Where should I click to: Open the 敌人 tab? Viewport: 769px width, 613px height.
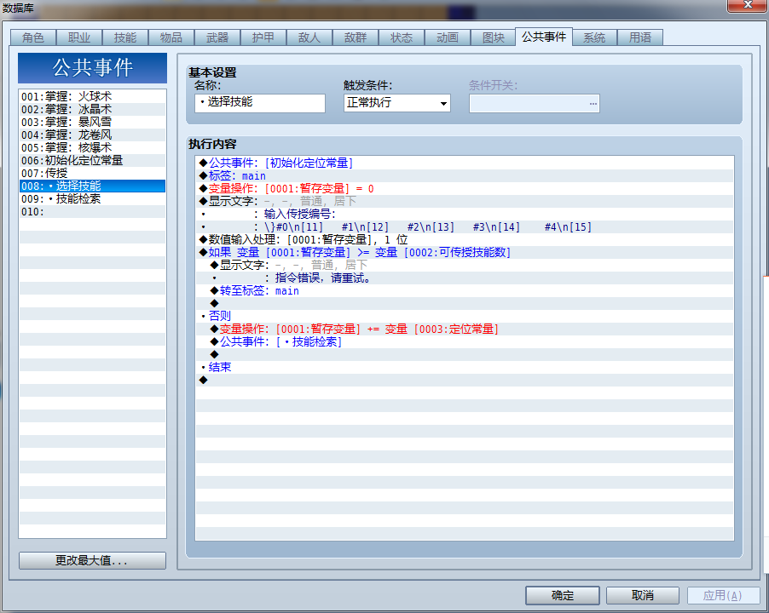tap(309, 37)
